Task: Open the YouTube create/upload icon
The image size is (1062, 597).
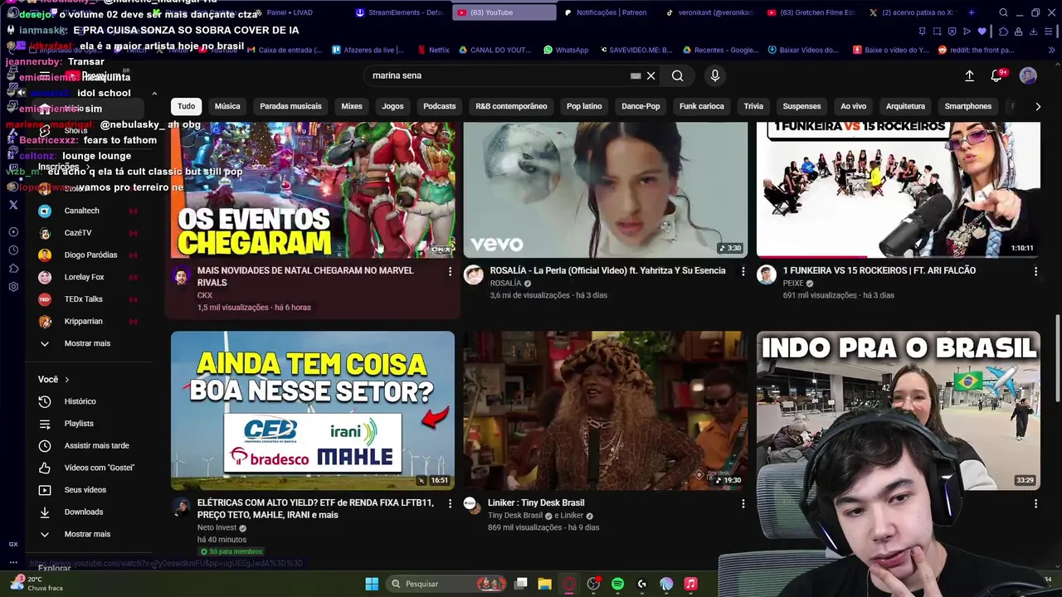Action: point(969,75)
